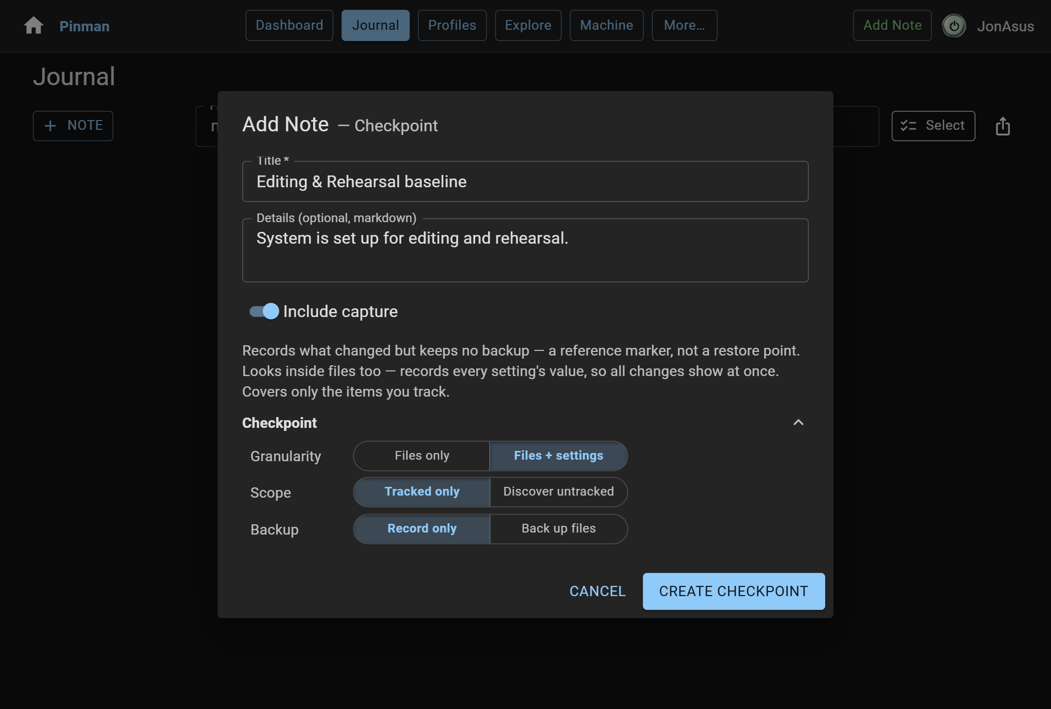This screenshot has width=1051, height=709.
Task: Click the JonAsus username
Action: 1005,26
